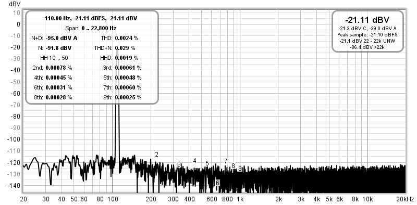The width and height of the screenshot is (417, 205).
Task: Click the 100 frequency axis label
Action: pos(113,199)
